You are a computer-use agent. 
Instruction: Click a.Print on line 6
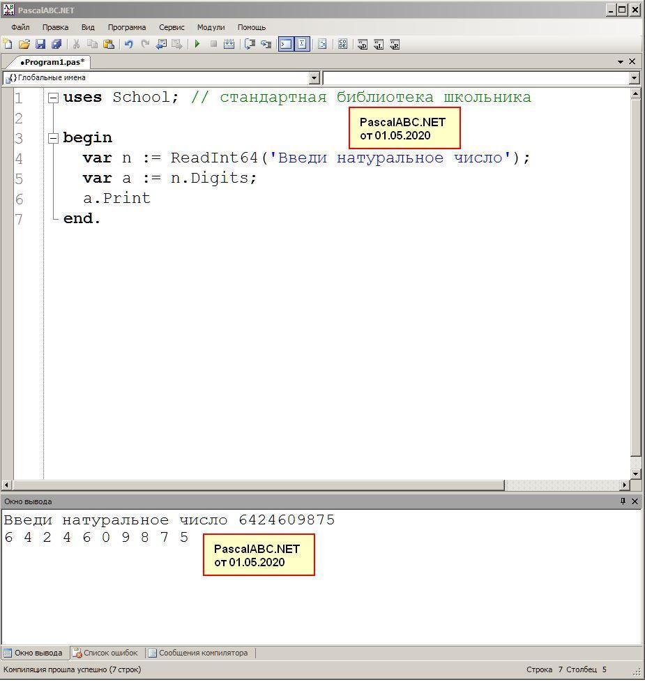point(116,198)
